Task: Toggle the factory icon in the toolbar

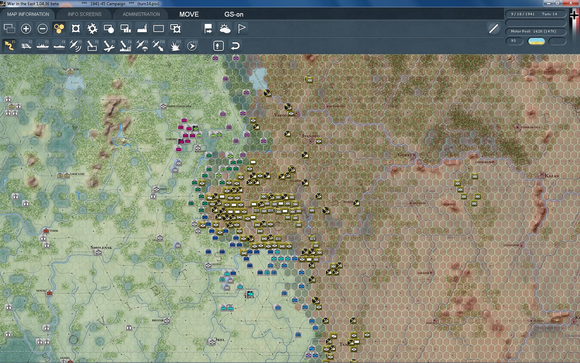Action: [x=142, y=28]
